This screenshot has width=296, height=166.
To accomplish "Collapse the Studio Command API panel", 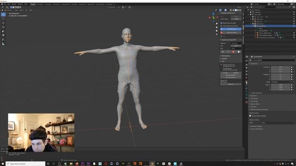I will coord(228,40).
